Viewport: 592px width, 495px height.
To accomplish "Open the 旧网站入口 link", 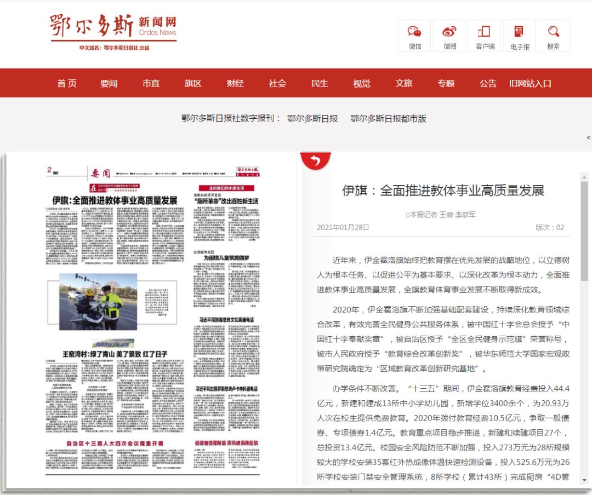I will pos(530,83).
